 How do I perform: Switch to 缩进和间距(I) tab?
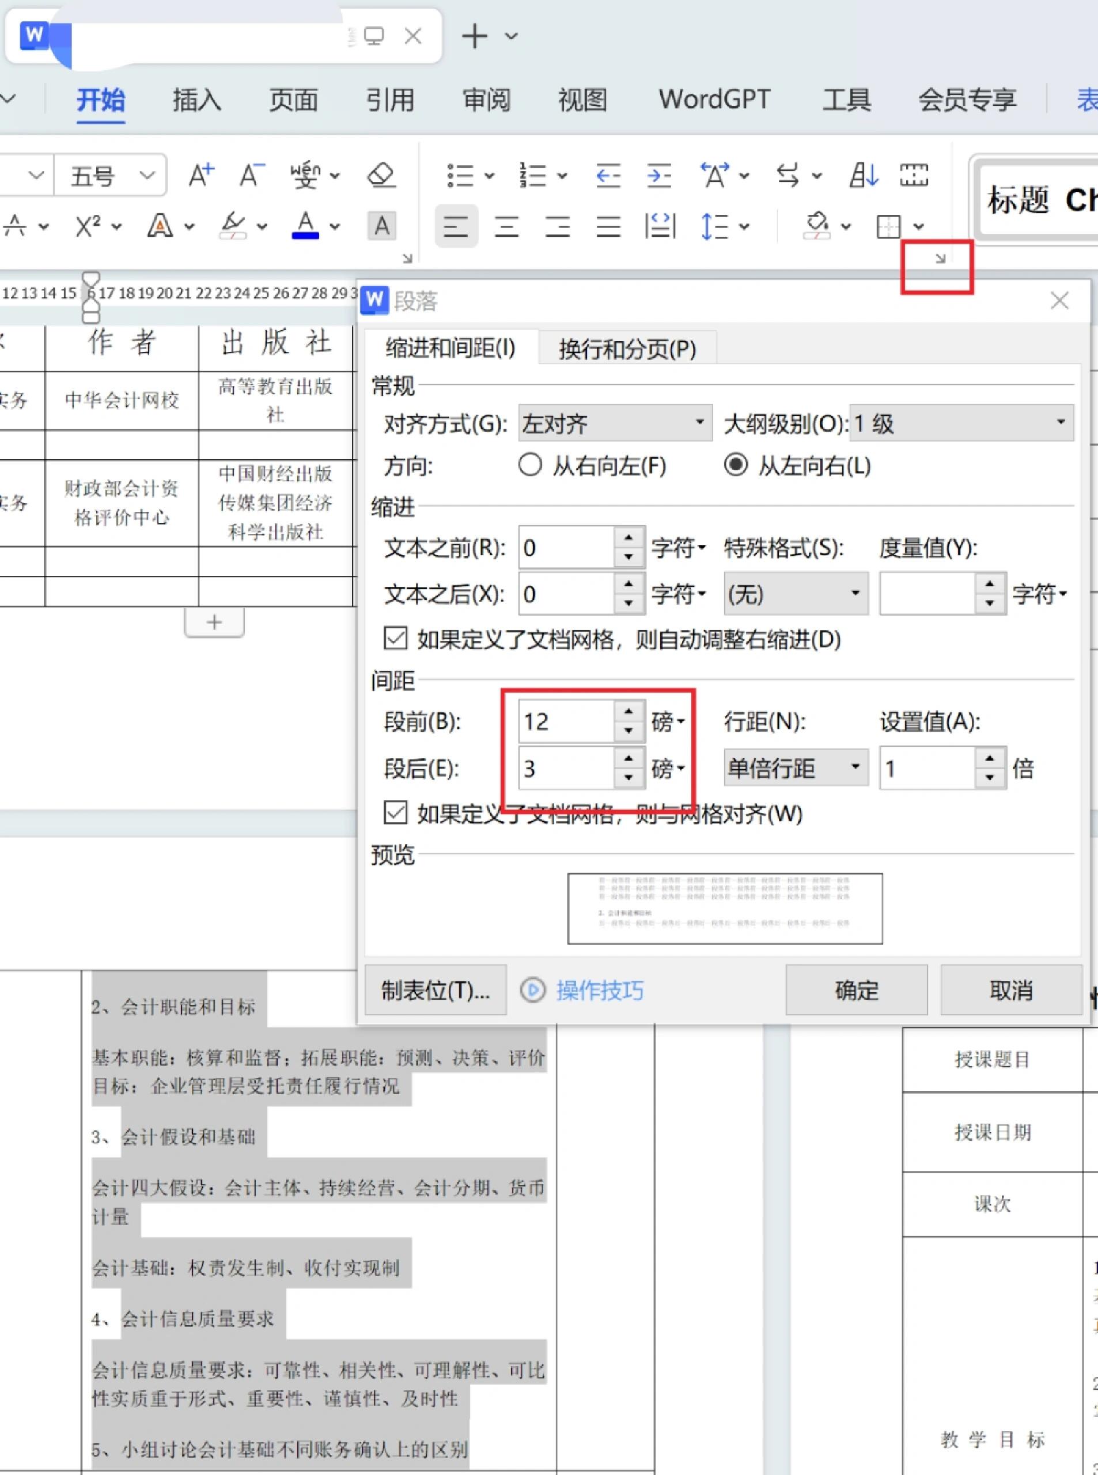[450, 347]
